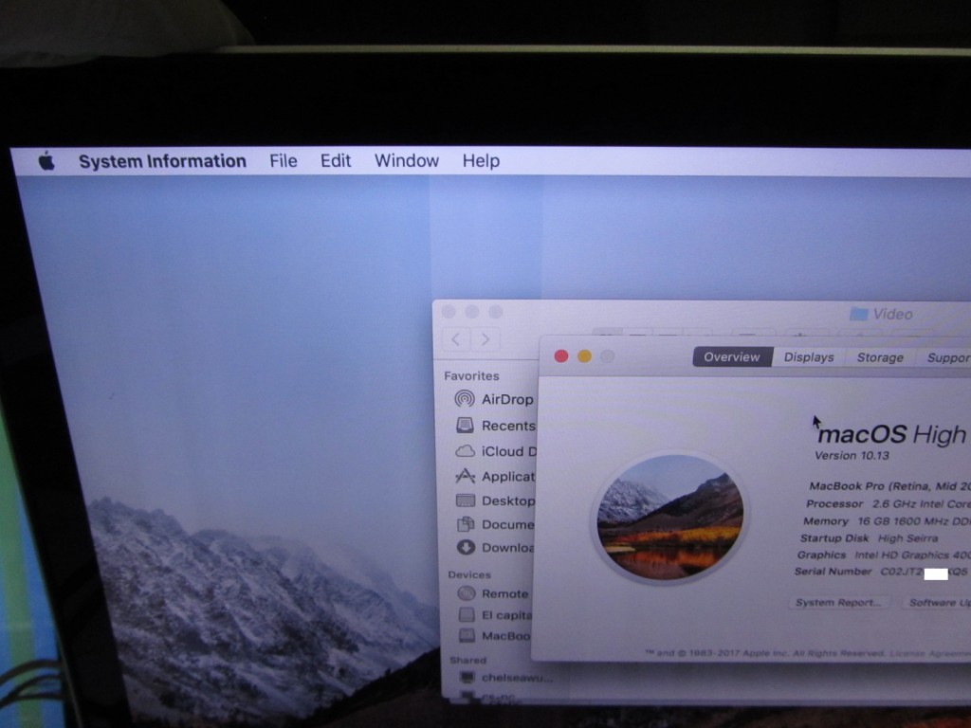
Task: Click the Video folder icon in Finder title
Action: coord(858,314)
